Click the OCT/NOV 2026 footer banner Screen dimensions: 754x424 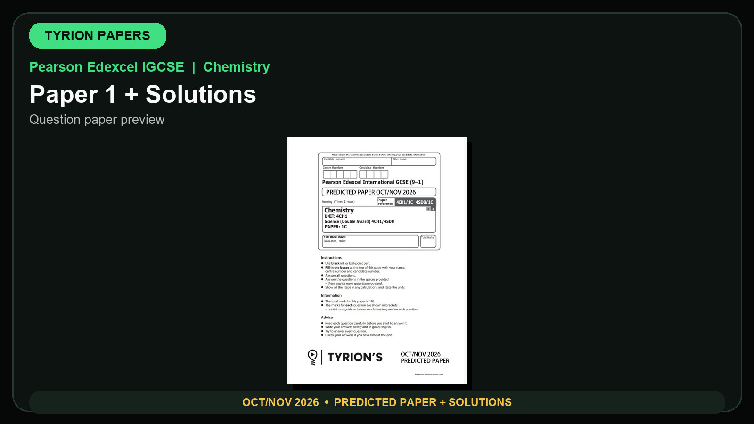coord(377,402)
